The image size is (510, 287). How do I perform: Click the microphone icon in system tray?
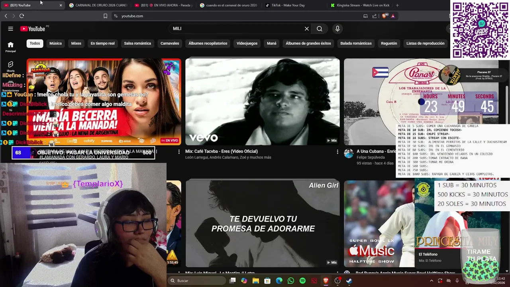click(x=457, y=281)
